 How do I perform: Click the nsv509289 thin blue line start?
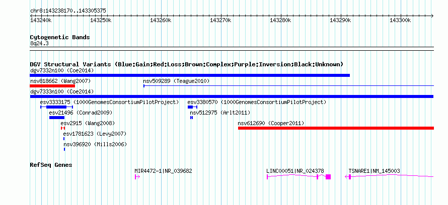(144, 86)
